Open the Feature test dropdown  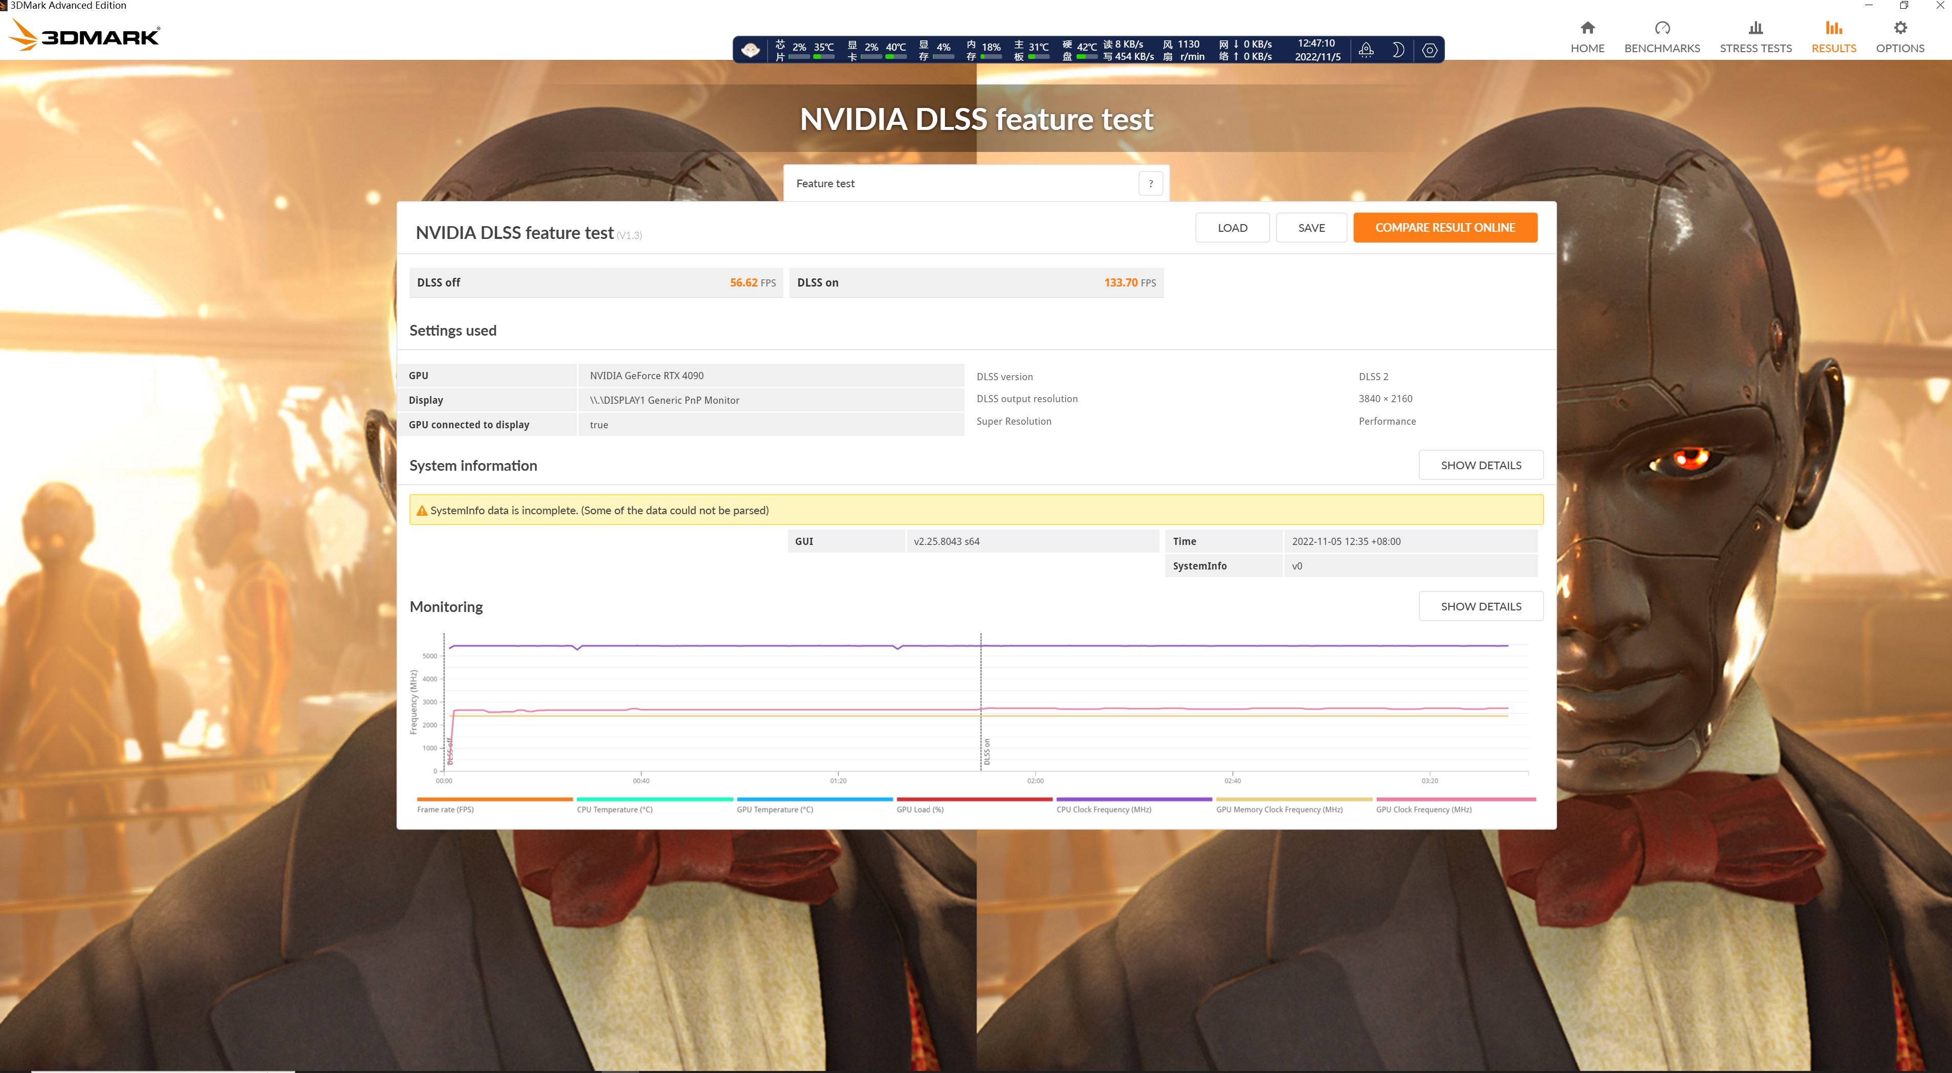coord(976,183)
